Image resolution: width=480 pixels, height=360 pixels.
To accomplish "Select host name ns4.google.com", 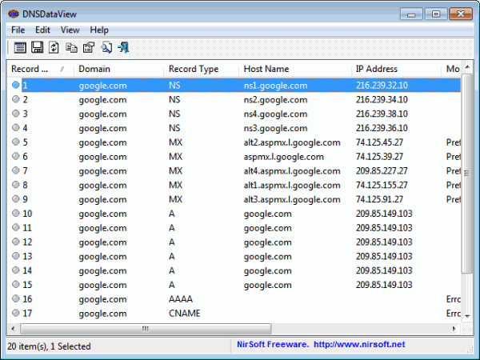I will [275, 114].
